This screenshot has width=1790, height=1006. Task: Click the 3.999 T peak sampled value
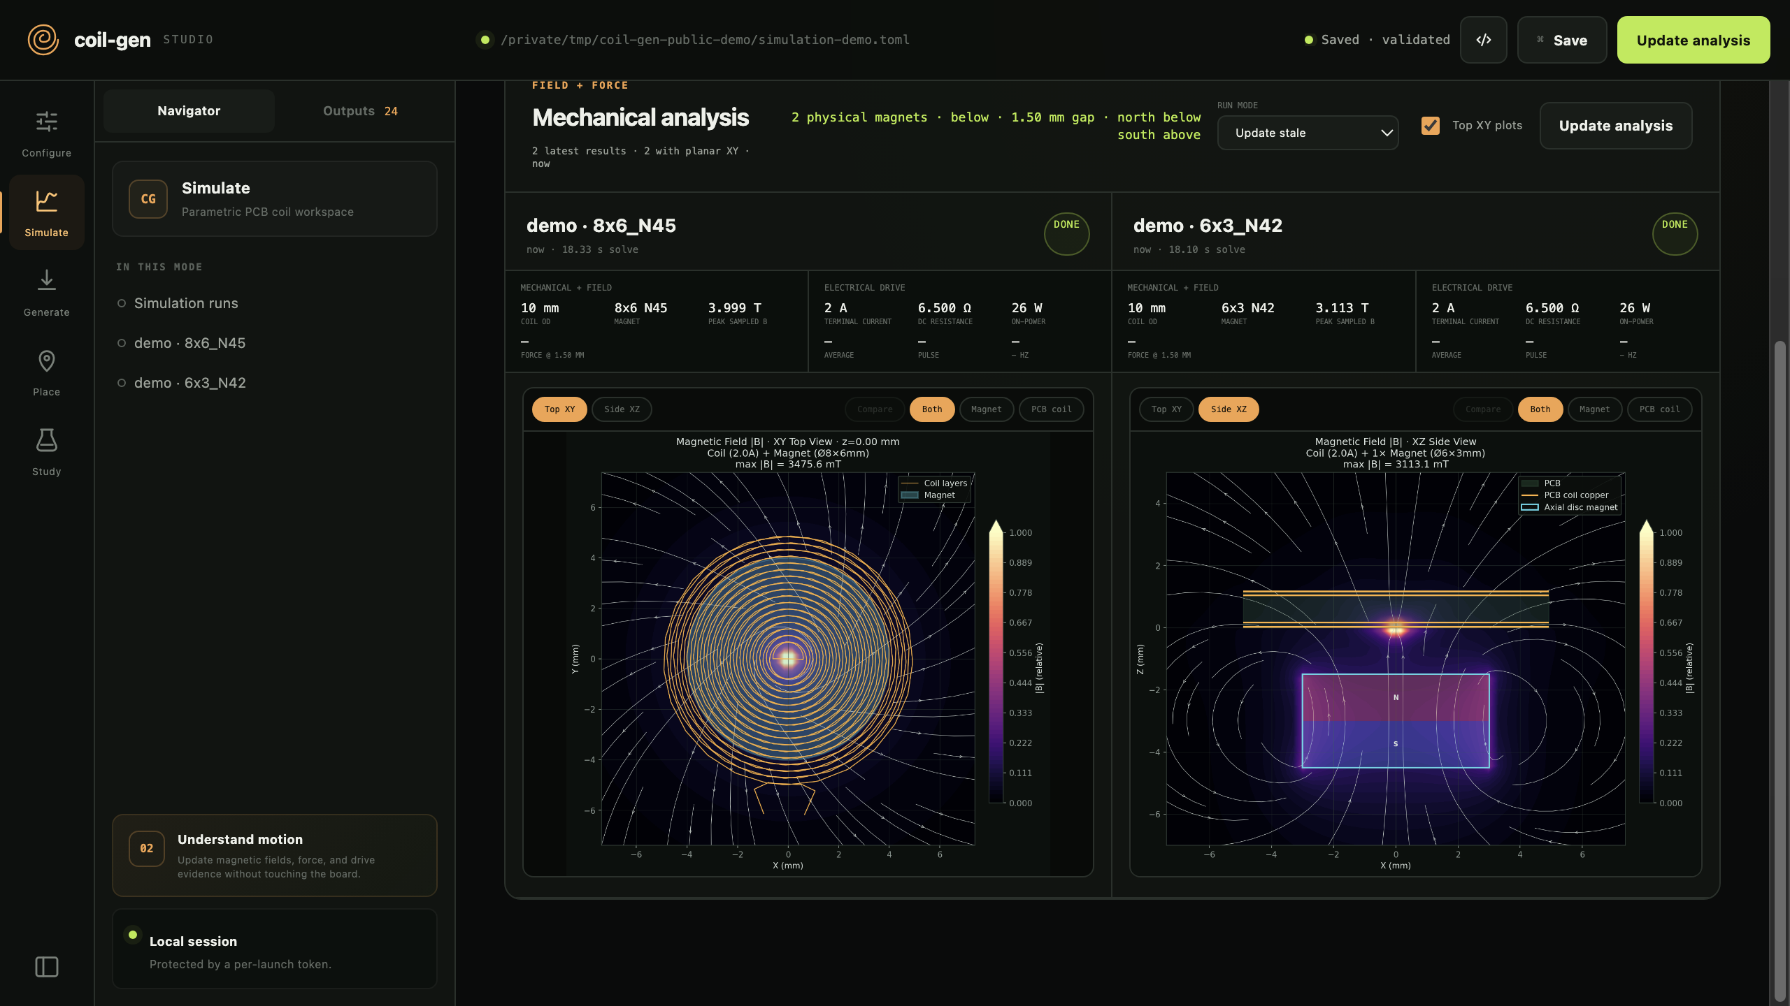click(735, 308)
